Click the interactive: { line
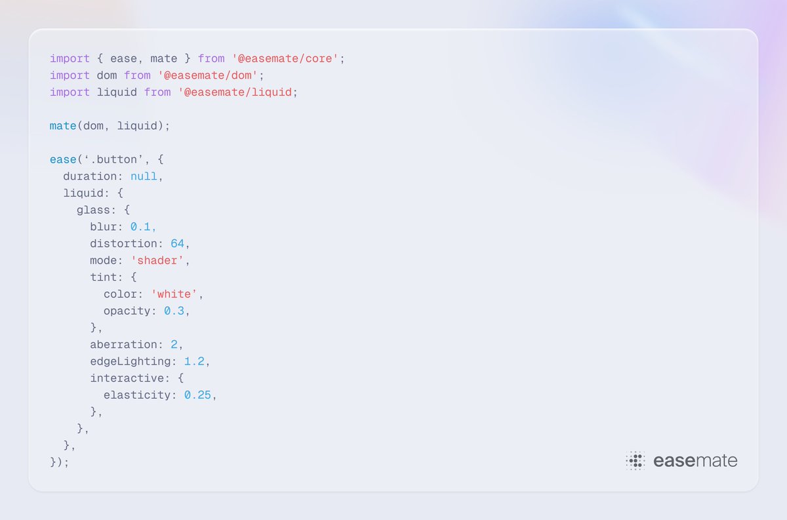787x520 pixels. tap(137, 378)
